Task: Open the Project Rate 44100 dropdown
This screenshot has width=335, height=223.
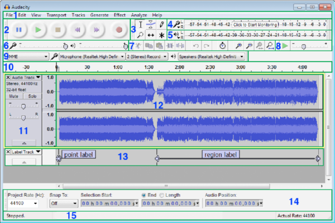Action: (x=23, y=203)
